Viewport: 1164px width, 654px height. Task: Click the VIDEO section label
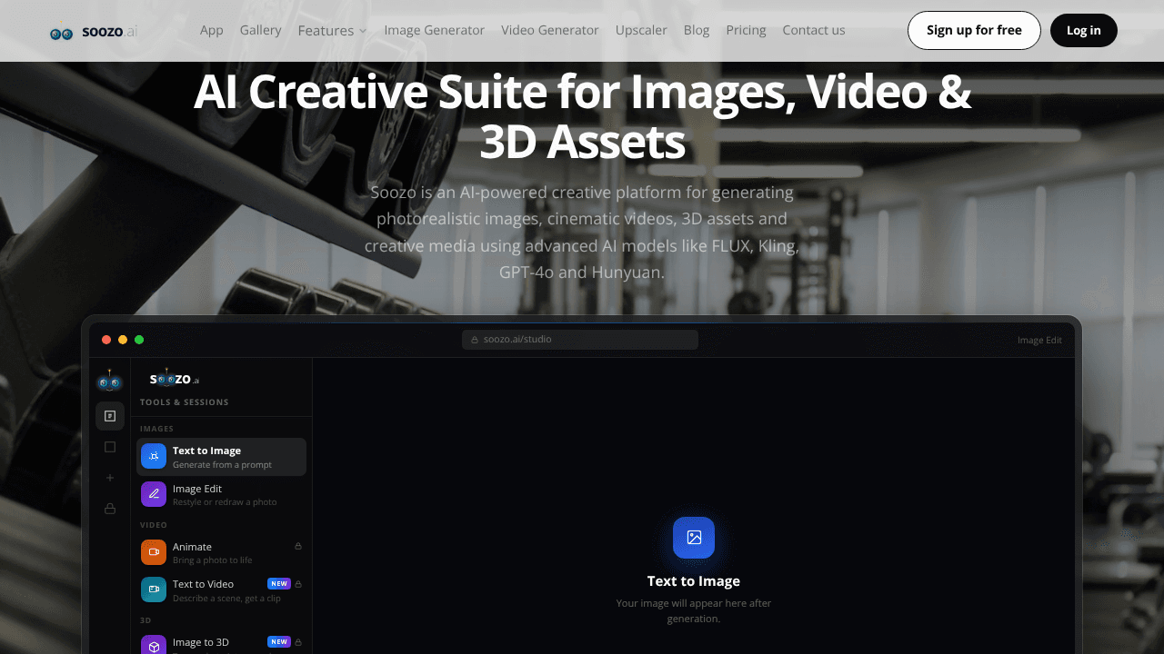pos(154,525)
